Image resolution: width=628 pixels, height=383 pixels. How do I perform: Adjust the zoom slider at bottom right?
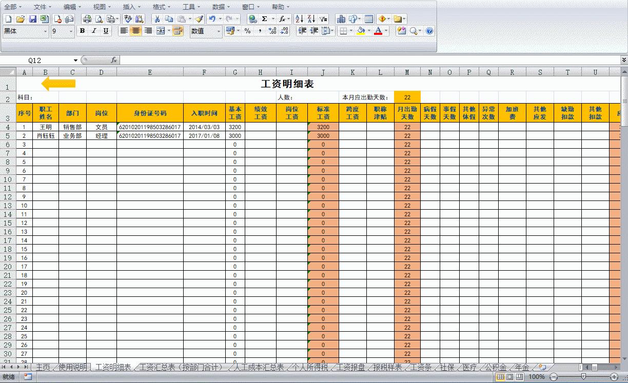click(583, 378)
